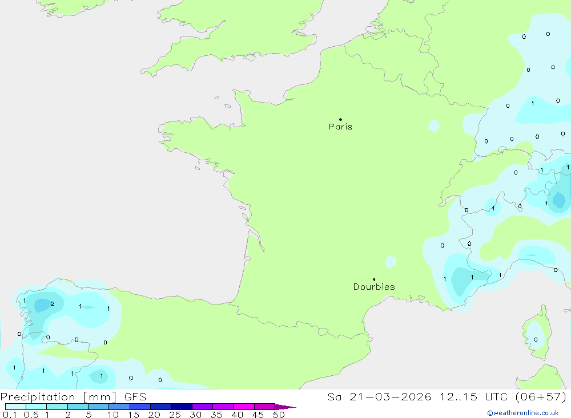The width and height of the screenshot is (571, 418).
Task: Click the '0' precipitation value on Corsica
Action: (536, 340)
